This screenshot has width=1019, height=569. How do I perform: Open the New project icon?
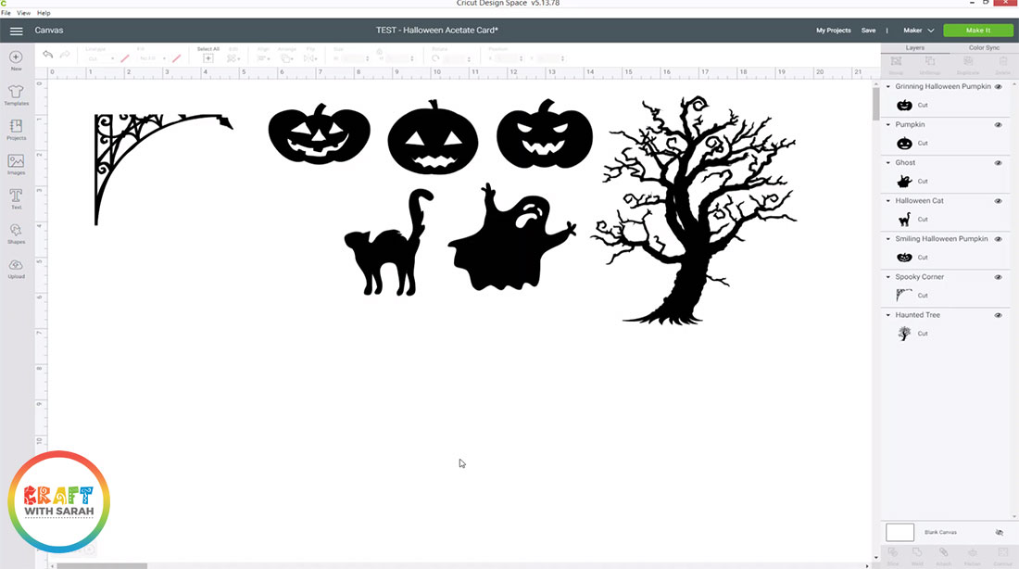coord(16,60)
